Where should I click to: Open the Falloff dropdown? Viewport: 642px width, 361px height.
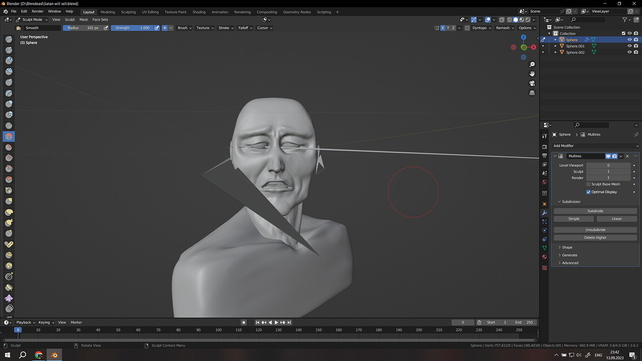pyautogui.click(x=245, y=28)
